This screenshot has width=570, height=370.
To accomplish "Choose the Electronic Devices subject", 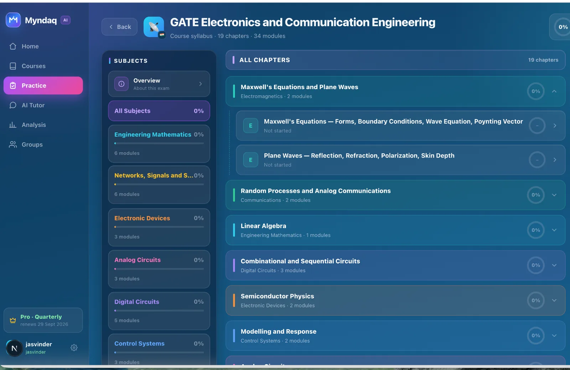I will click(x=159, y=227).
